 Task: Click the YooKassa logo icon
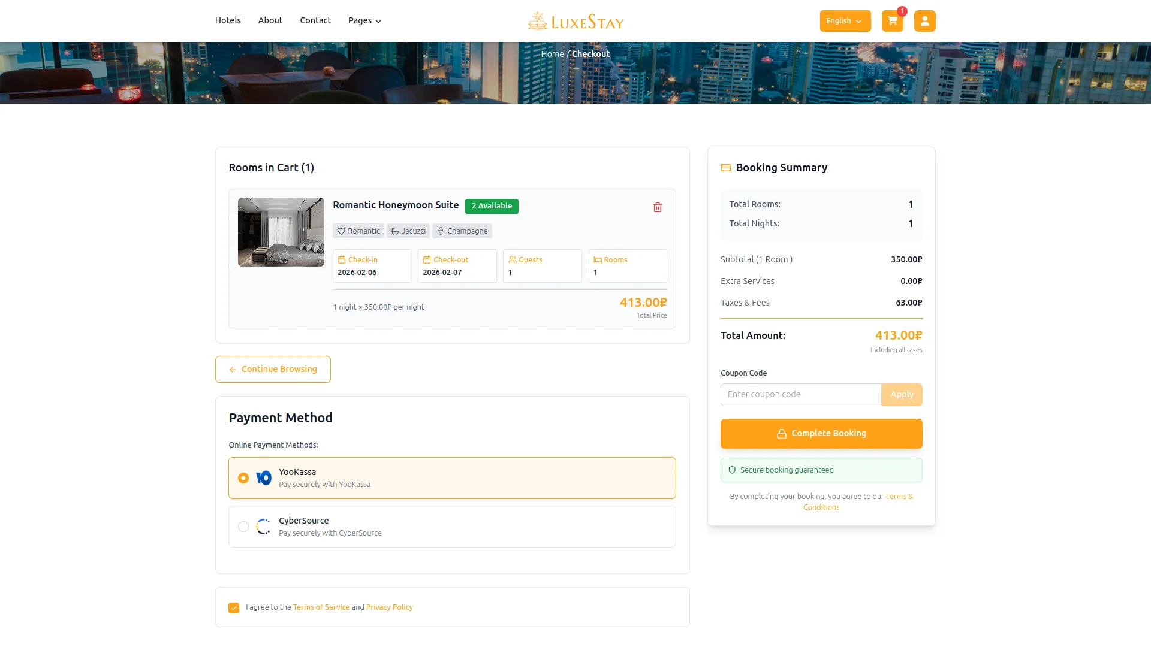point(264,478)
